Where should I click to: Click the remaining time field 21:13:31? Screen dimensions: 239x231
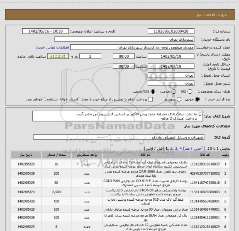coord(58,56)
